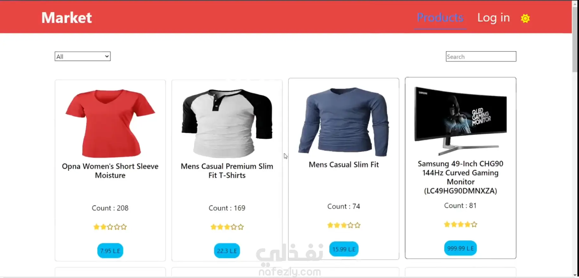Image resolution: width=579 pixels, height=278 pixels.
Task: Click the star rating under Samsung monitor
Action: [460, 224]
